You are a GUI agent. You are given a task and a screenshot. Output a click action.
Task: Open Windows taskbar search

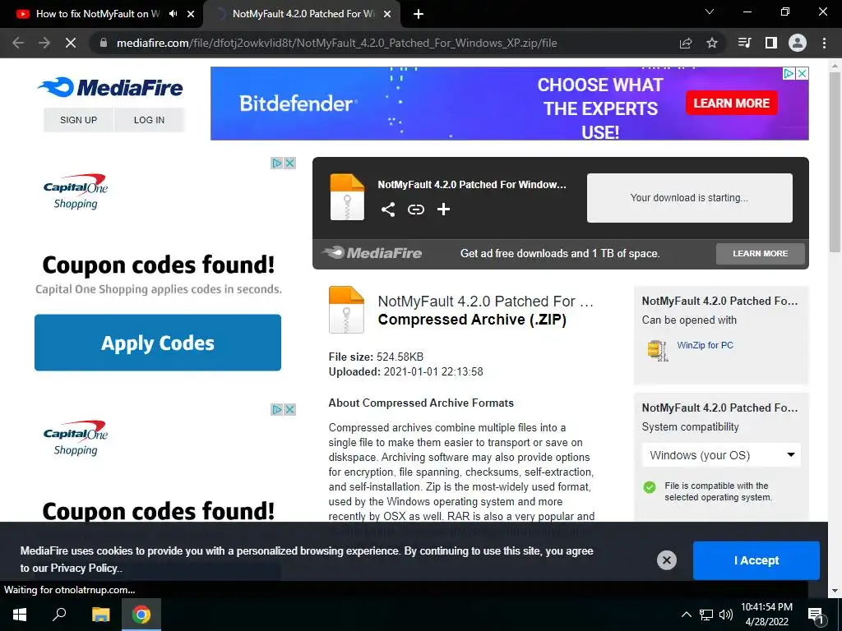coord(59,615)
